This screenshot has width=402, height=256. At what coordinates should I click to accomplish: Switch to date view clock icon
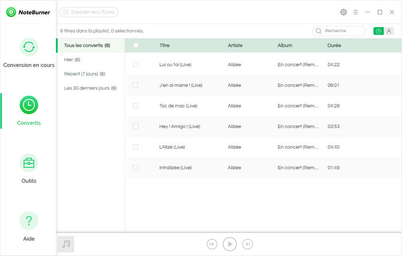[x=378, y=31]
